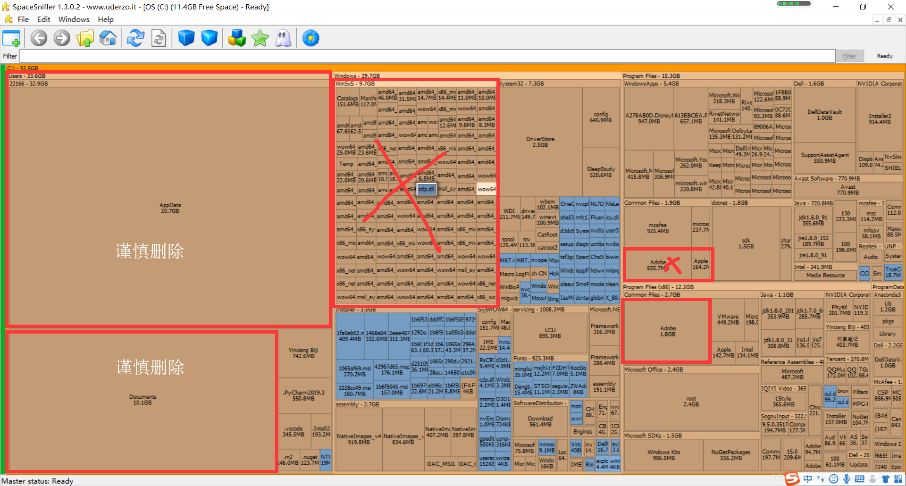The image size is (906, 486).
Task: Click the rescan document icon
Action: click(x=159, y=38)
